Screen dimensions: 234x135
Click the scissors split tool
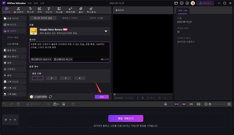coord(28,104)
